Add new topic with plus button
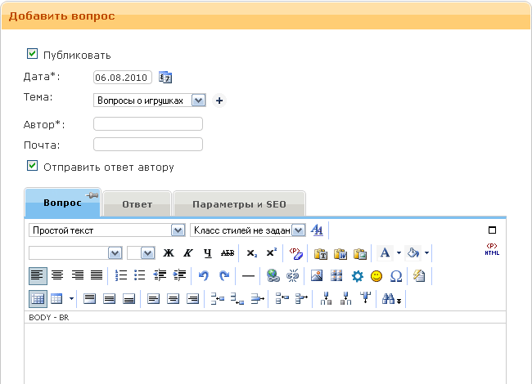Image resolution: width=532 pixels, height=384 pixels. tap(219, 100)
